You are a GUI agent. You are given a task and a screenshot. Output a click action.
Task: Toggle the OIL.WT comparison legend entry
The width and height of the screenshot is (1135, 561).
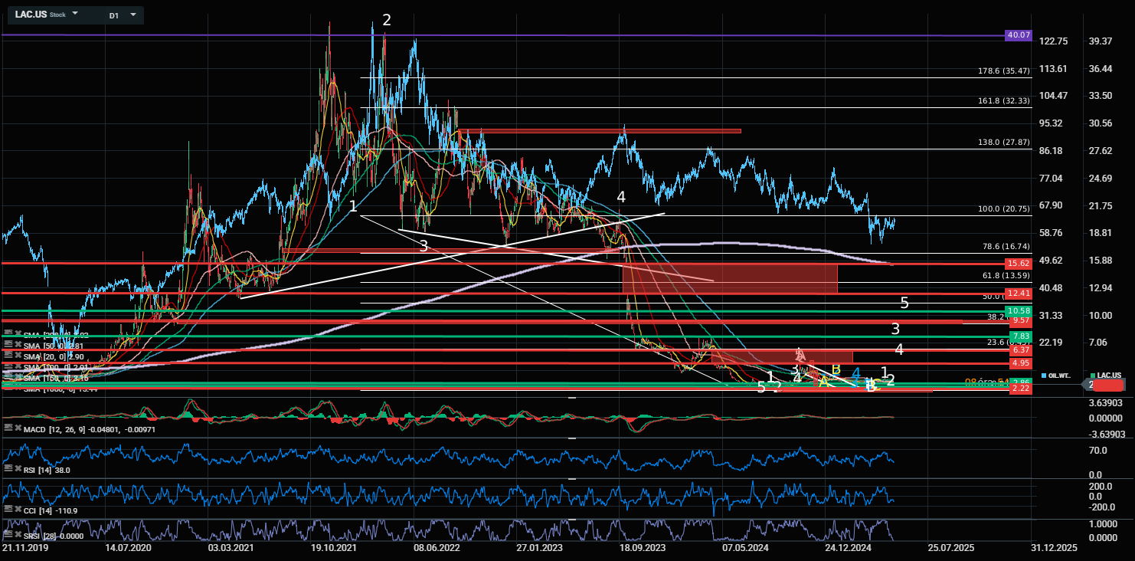coord(1059,375)
